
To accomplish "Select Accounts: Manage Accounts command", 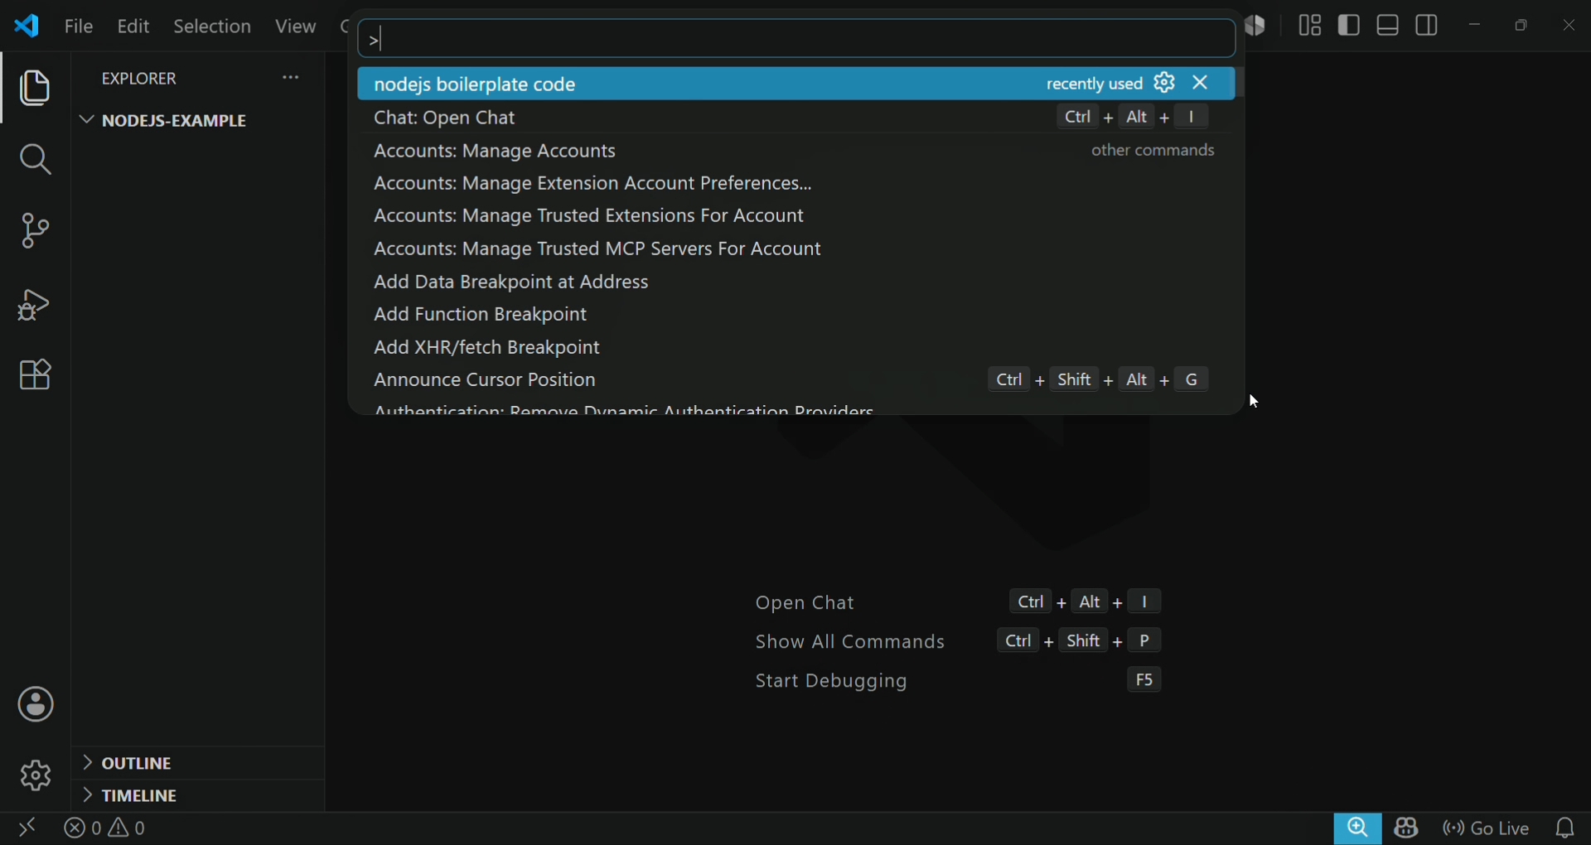I will coord(796,151).
